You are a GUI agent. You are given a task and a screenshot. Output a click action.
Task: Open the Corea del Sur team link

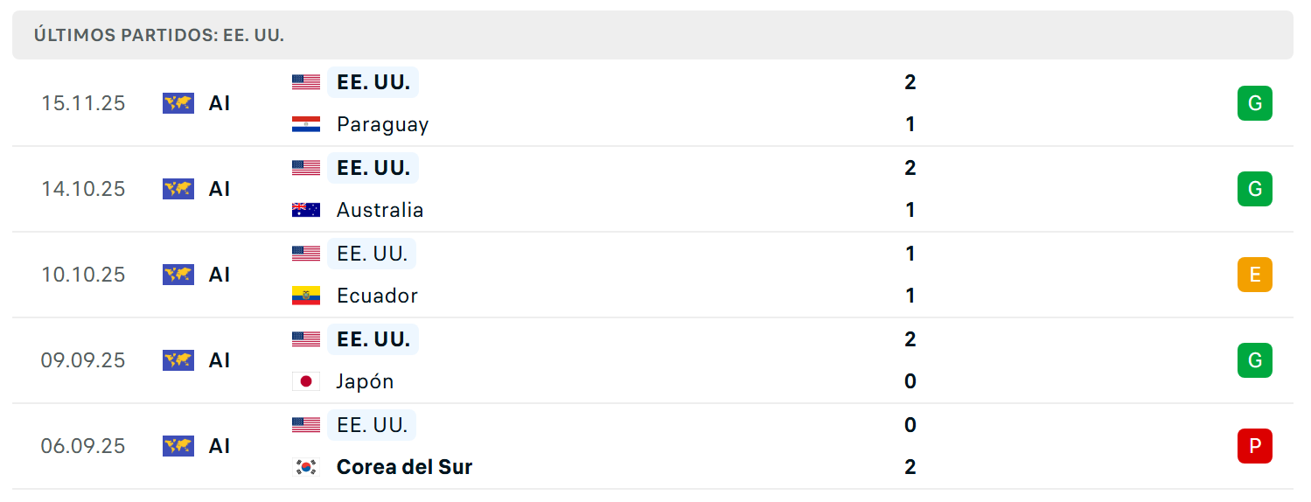tap(404, 467)
